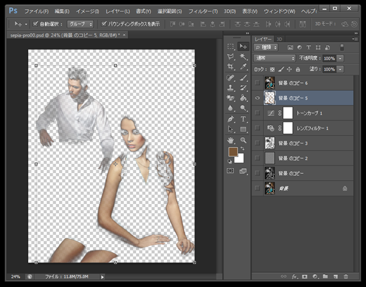Select the Brush tool
Viewport: 366px width, 287px height.
(x=243, y=78)
